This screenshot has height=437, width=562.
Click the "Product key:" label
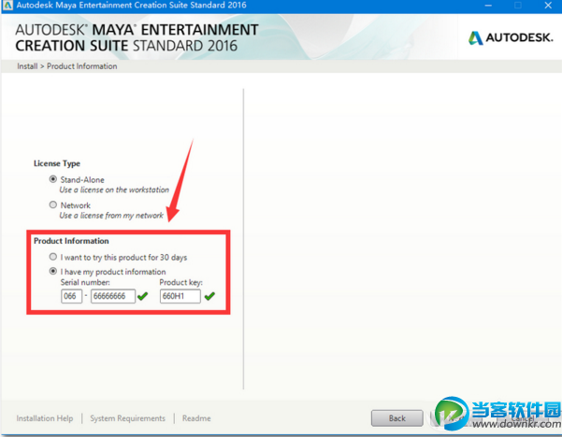pyautogui.click(x=181, y=282)
